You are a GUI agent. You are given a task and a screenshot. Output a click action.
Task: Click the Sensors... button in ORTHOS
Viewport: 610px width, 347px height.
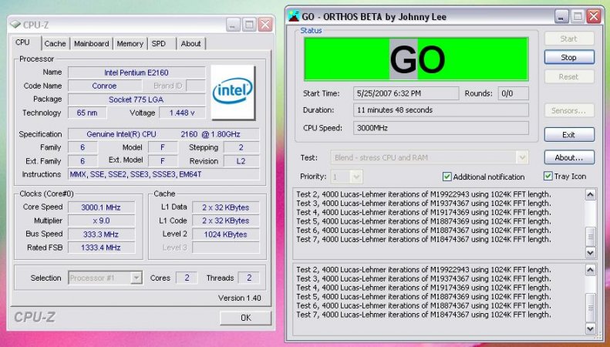tap(569, 110)
